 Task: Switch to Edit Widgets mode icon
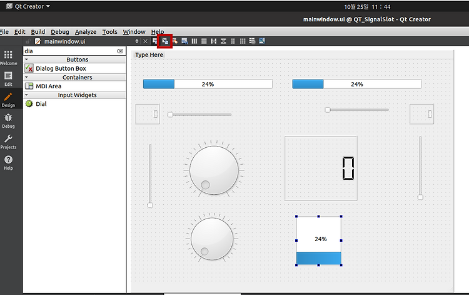[155, 41]
